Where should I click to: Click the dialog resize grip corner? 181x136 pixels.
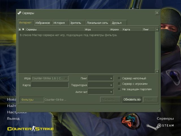point(159,110)
